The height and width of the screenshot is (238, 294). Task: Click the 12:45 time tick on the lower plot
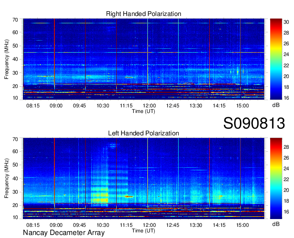[173, 225]
